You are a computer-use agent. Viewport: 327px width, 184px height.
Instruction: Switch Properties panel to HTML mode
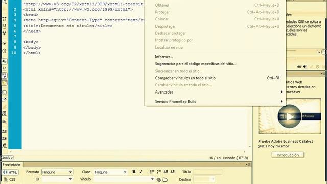point(10,172)
